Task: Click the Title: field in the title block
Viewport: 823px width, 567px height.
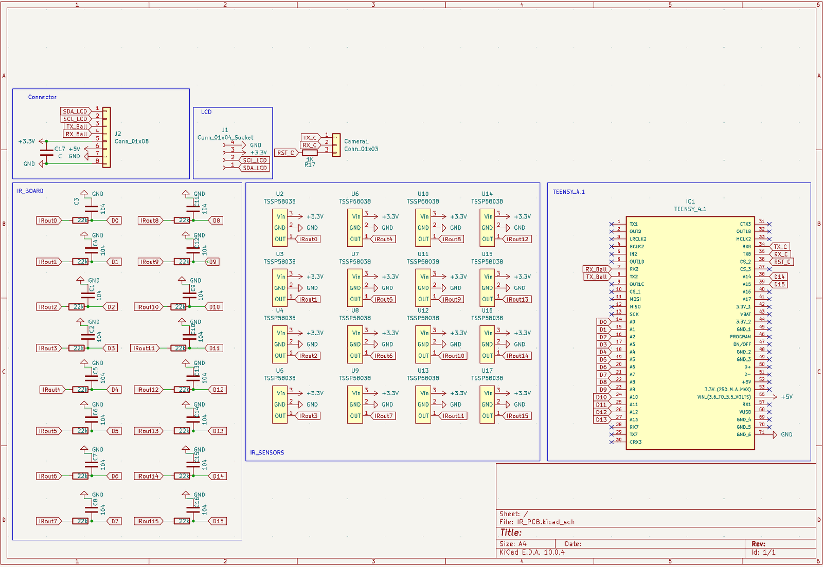Action: click(x=511, y=533)
